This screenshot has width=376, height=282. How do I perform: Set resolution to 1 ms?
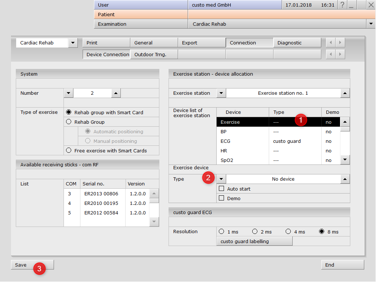[221, 231]
